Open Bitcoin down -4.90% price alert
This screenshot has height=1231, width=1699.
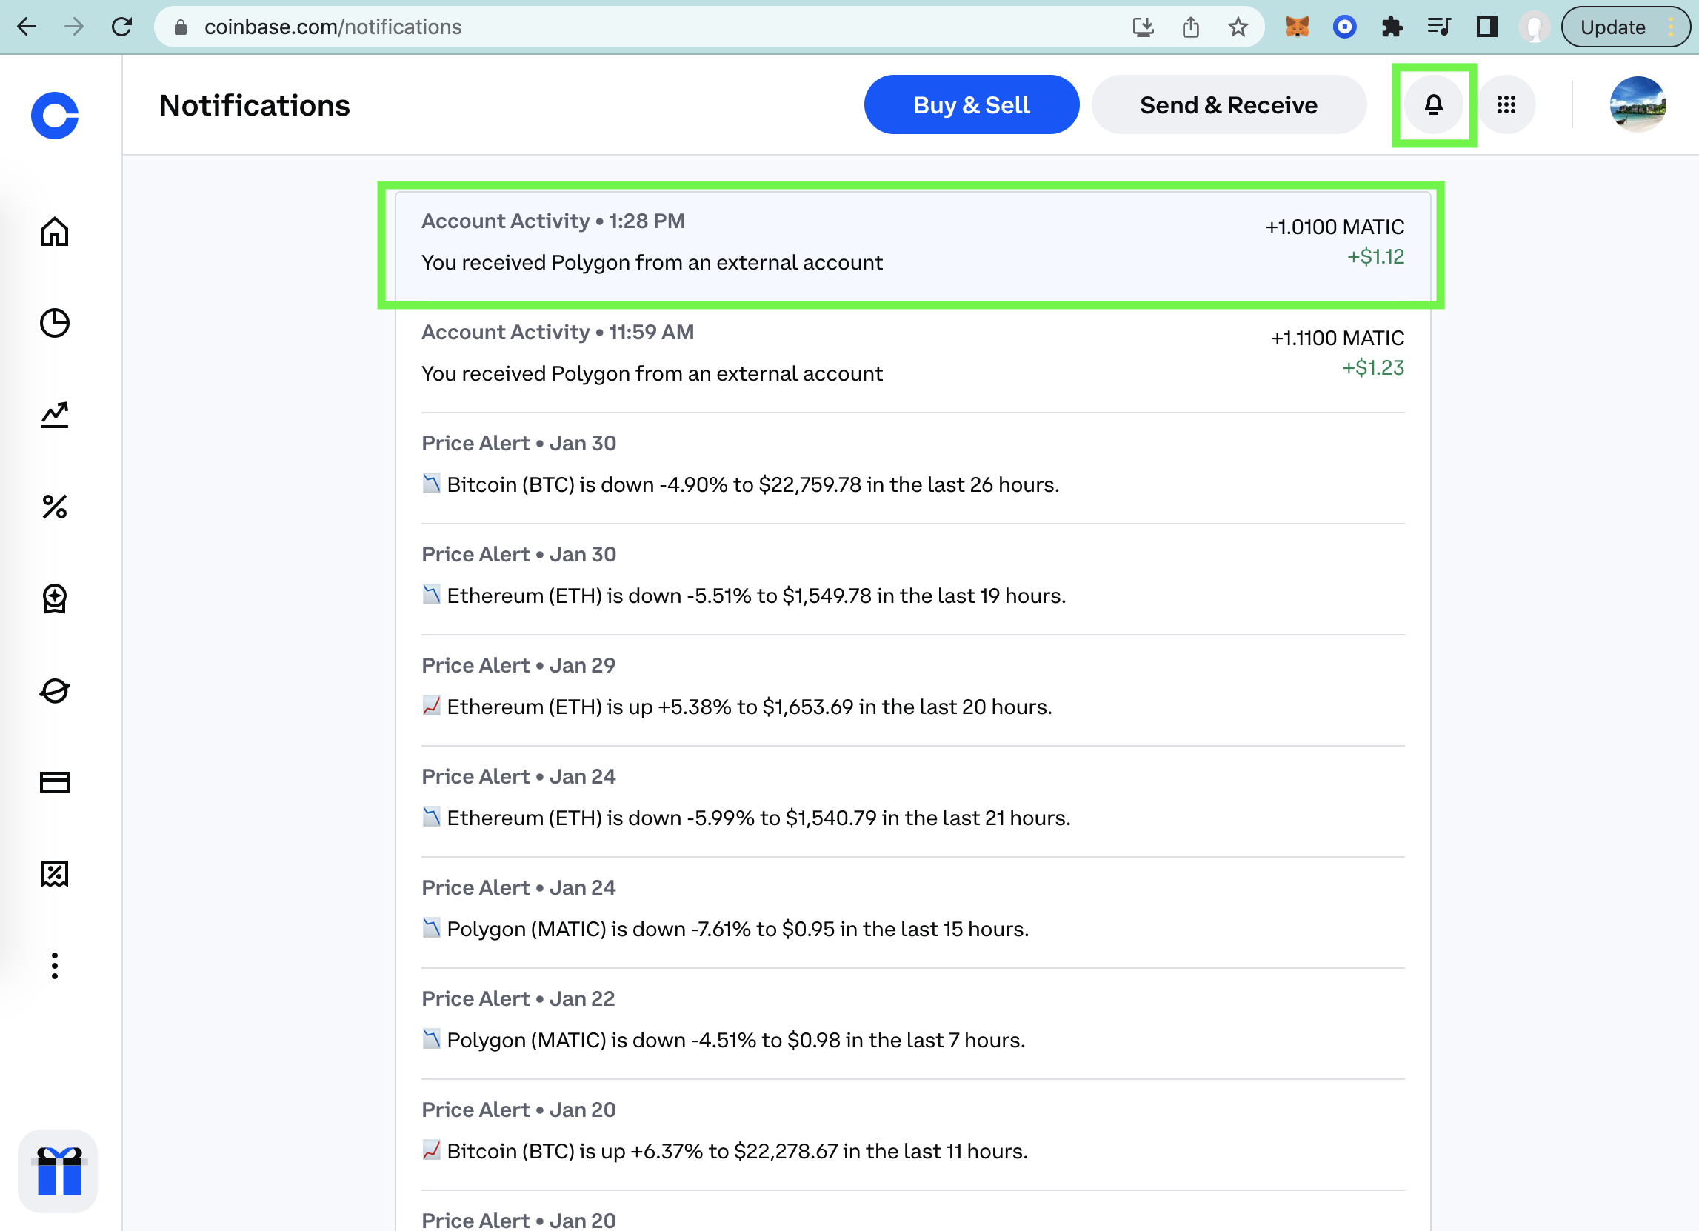pos(912,467)
